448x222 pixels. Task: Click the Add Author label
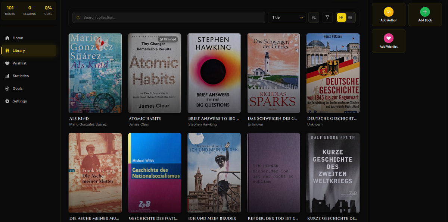coord(389,20)
